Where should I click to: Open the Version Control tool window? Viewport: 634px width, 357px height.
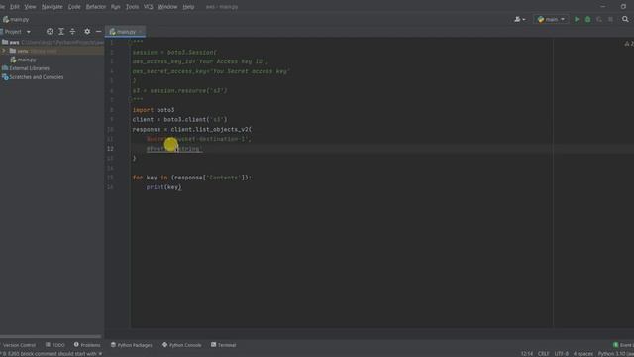click(x=19, y=345)
